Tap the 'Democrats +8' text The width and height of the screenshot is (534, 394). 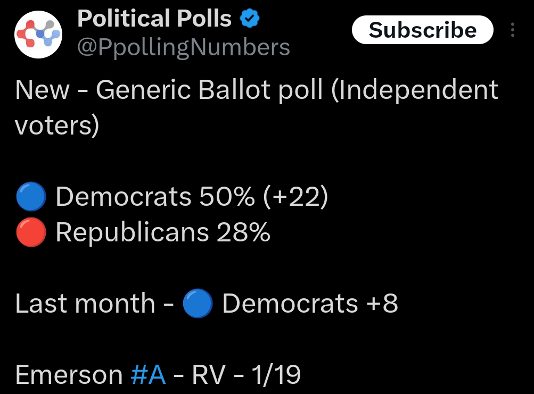(x=310, y=304)
